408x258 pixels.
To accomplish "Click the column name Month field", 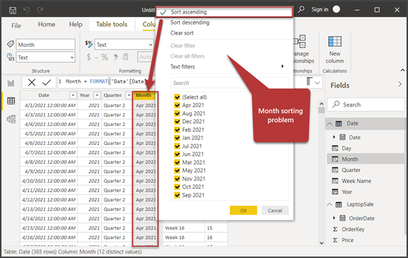I will pyautogui.click(x=45, y=45).
